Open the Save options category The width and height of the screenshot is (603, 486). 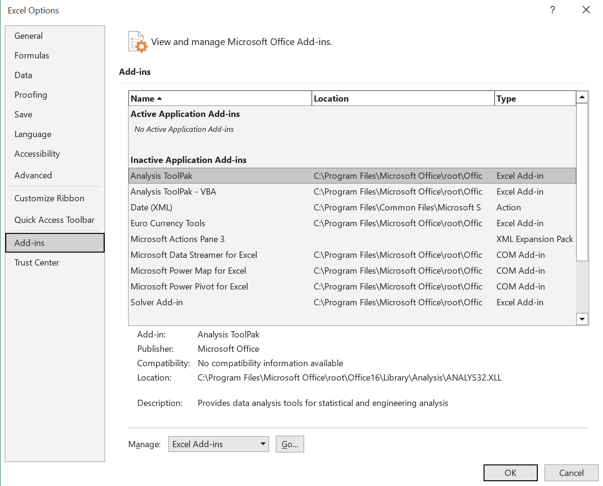pyautogui.click(x=55, y=115)
